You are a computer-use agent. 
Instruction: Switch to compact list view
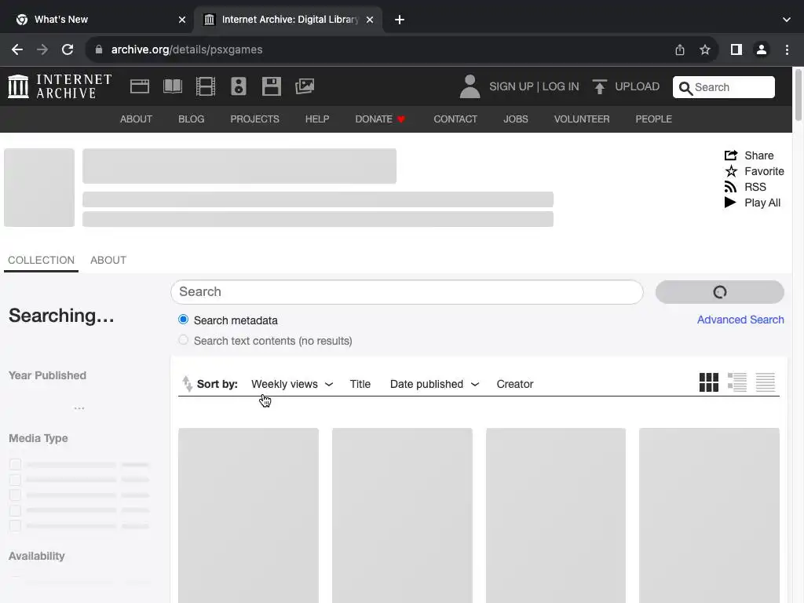click(x=766, y=382)
